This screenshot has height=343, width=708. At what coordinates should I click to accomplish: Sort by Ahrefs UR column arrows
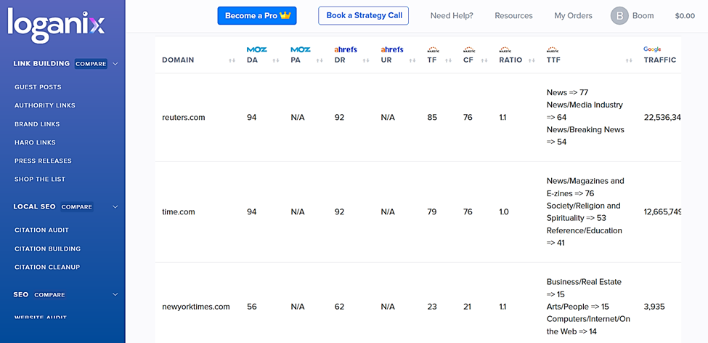[412, 60]
